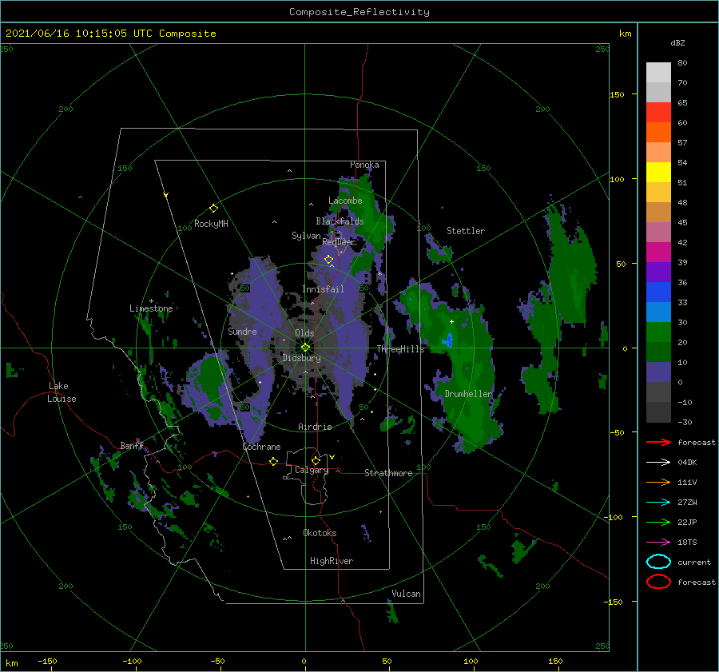Click the ThreeHills town label

click(400, 349)
